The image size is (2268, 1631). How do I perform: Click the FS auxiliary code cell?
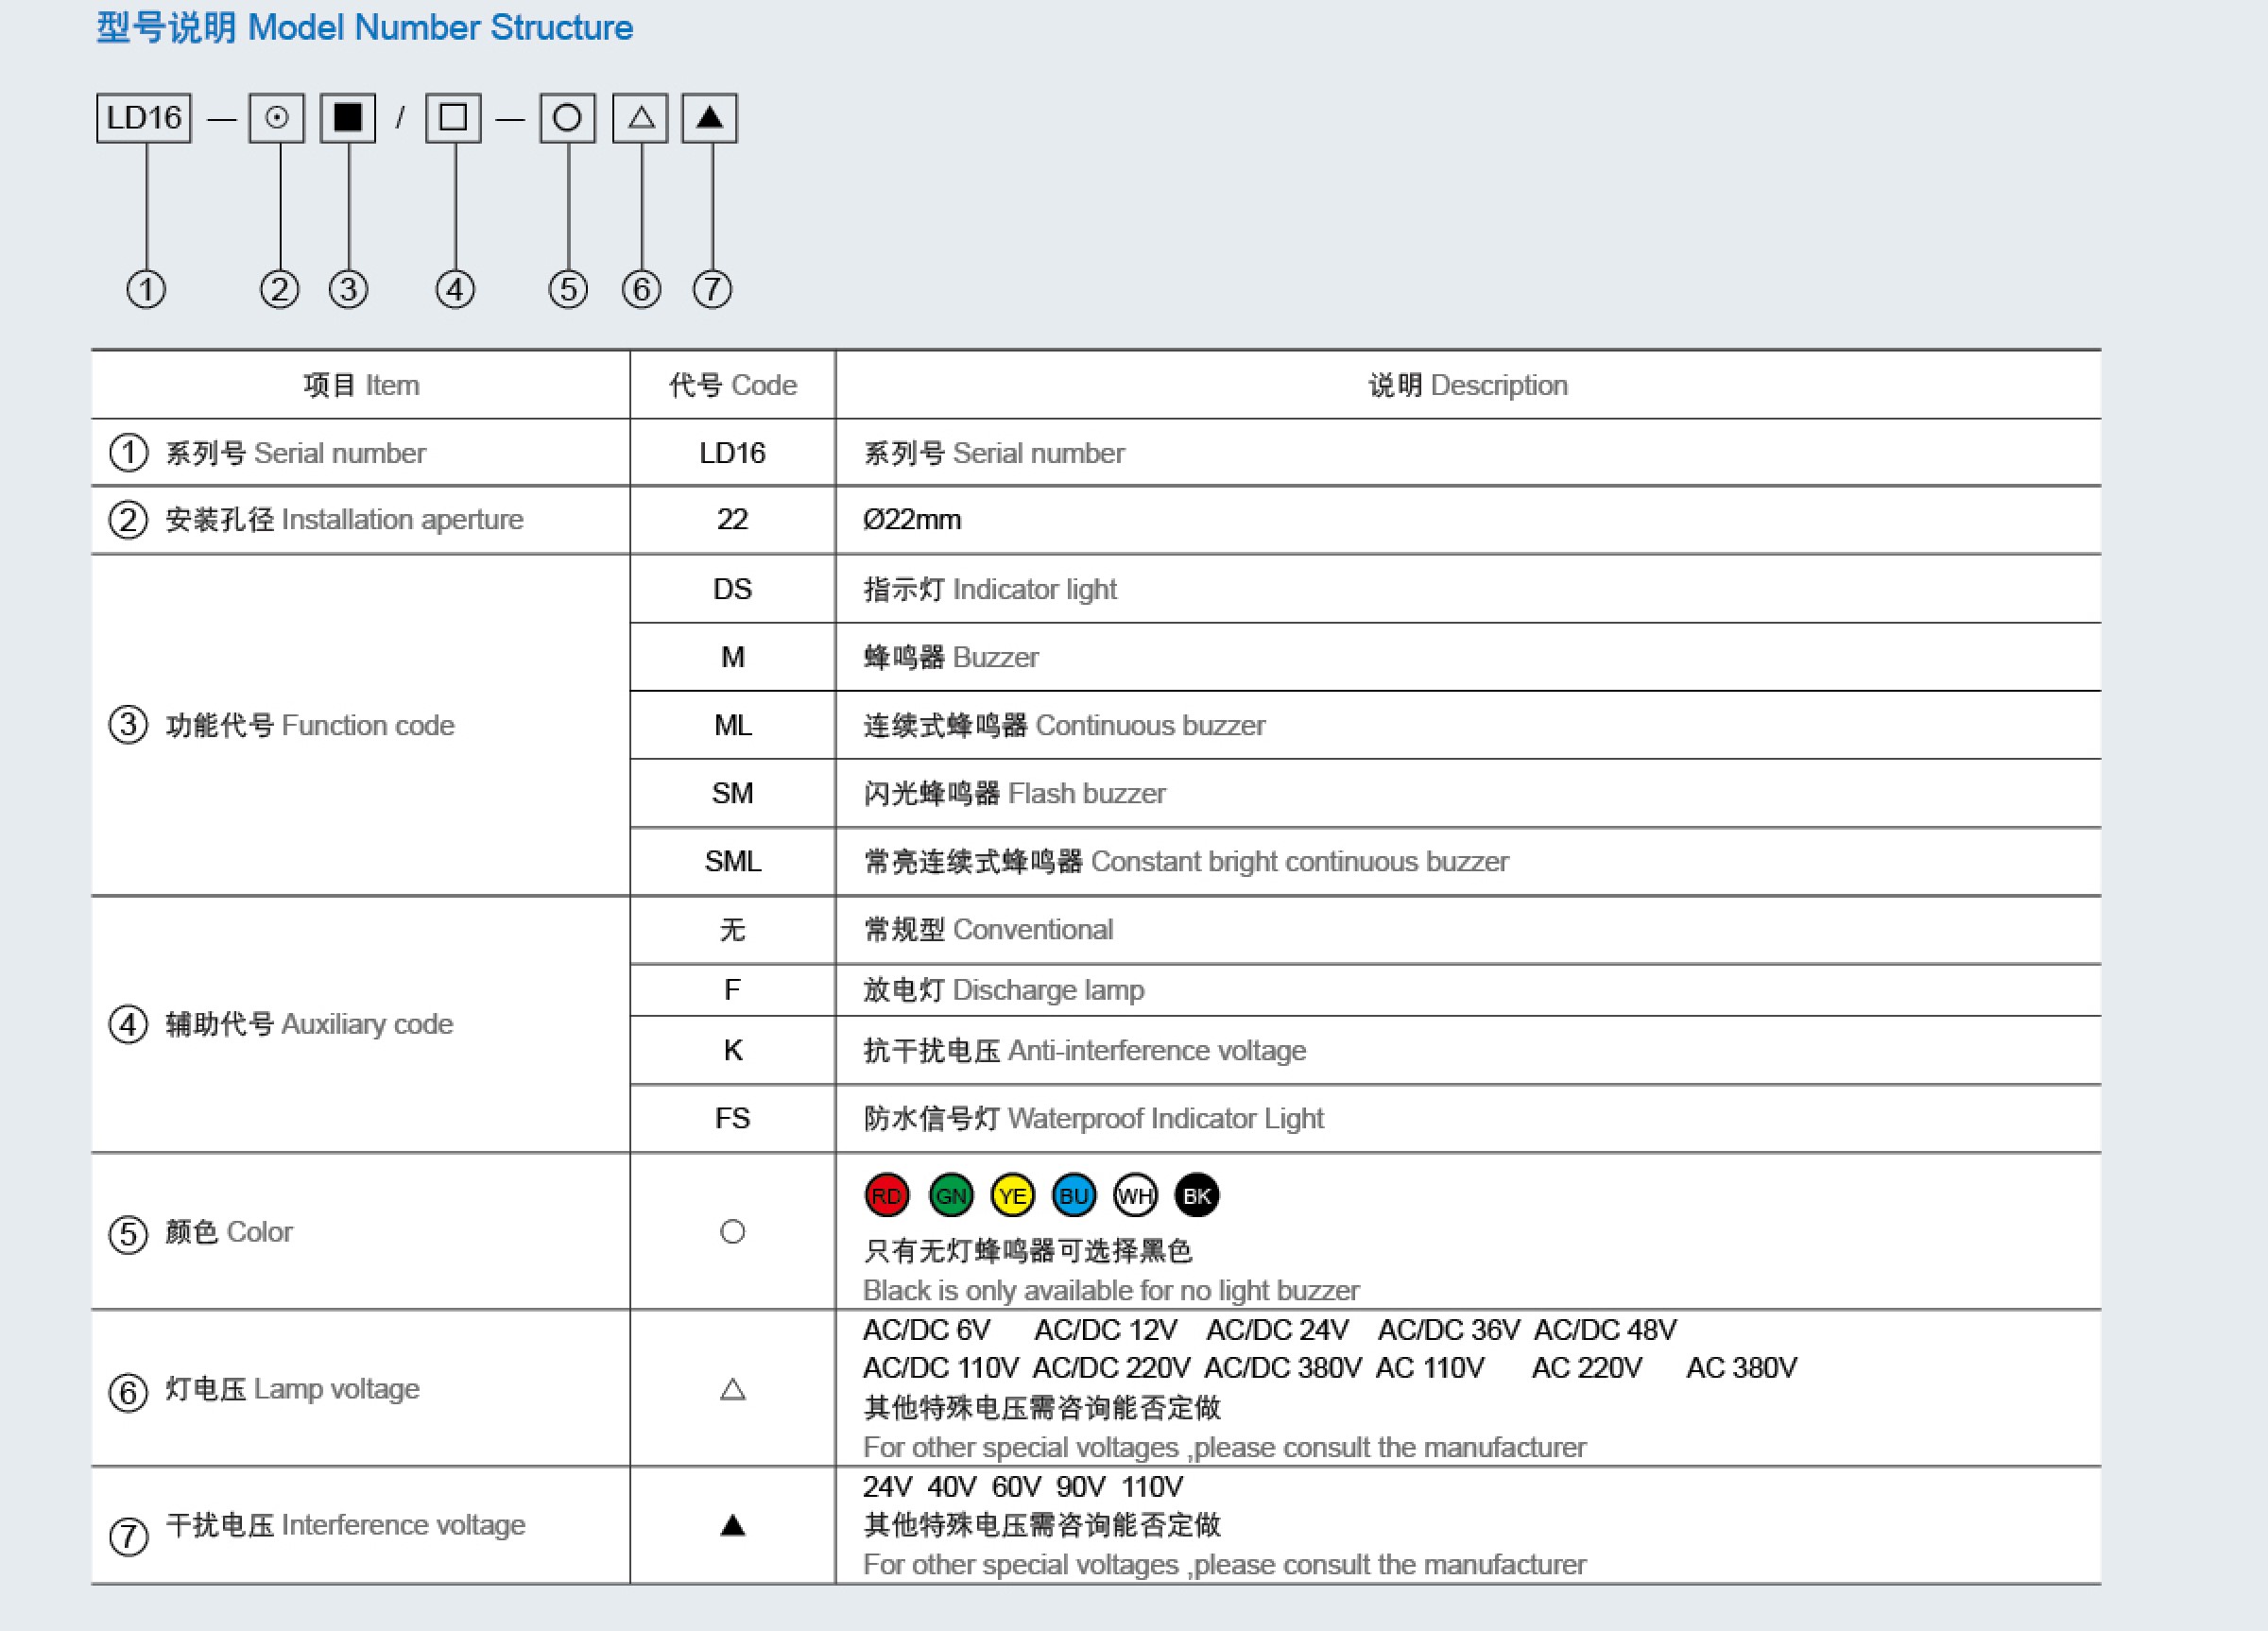733,1118
